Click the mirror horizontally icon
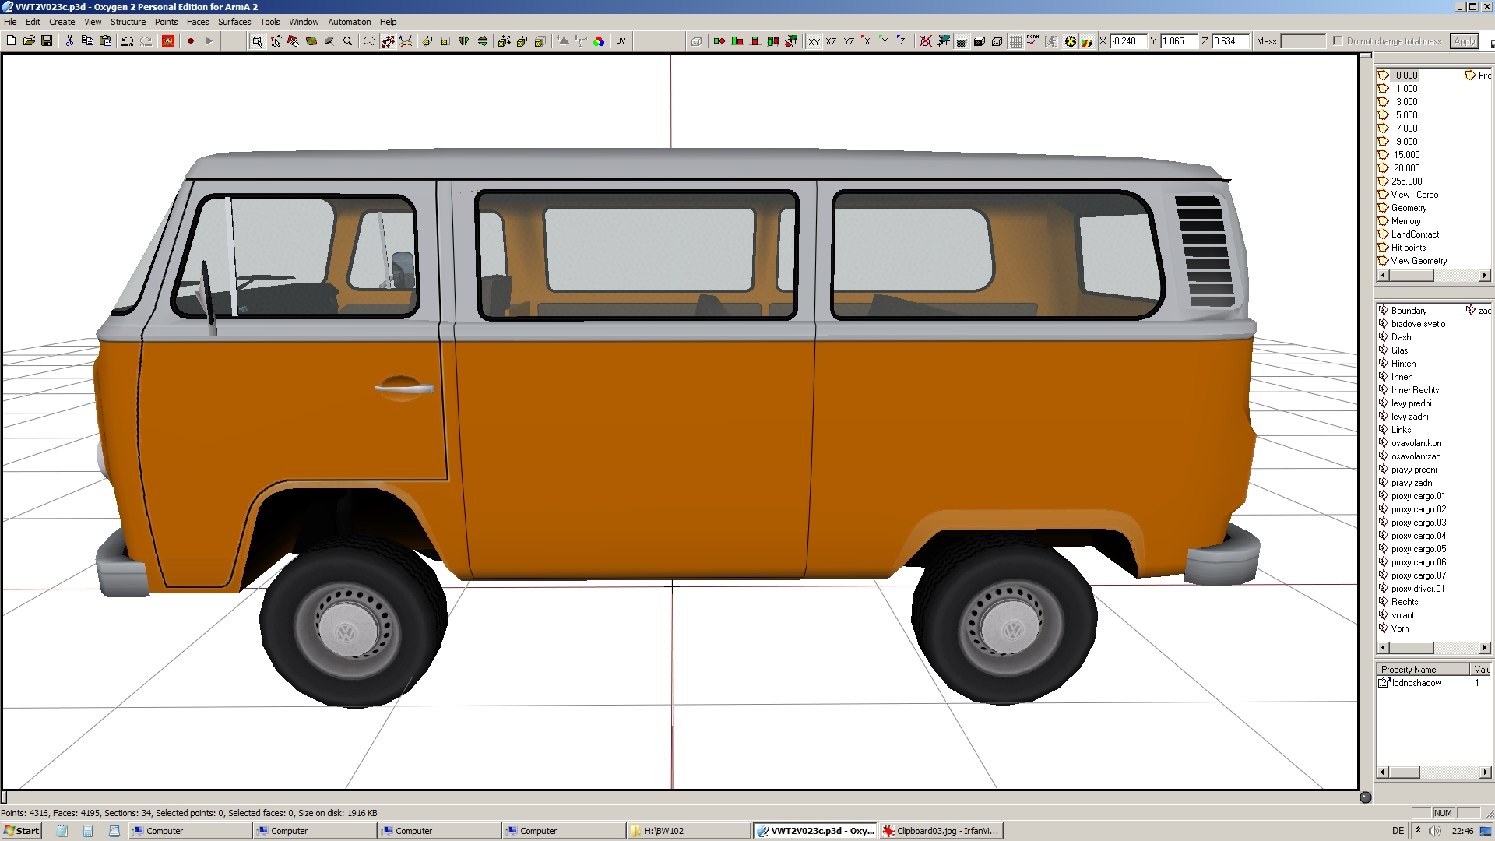 464,41
